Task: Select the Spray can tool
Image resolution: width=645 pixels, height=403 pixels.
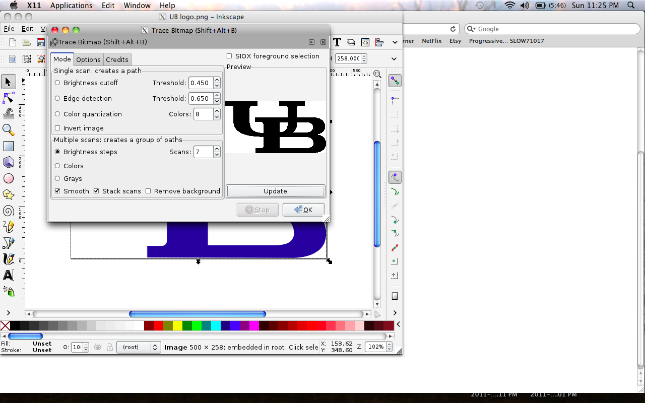Action: 8,291
